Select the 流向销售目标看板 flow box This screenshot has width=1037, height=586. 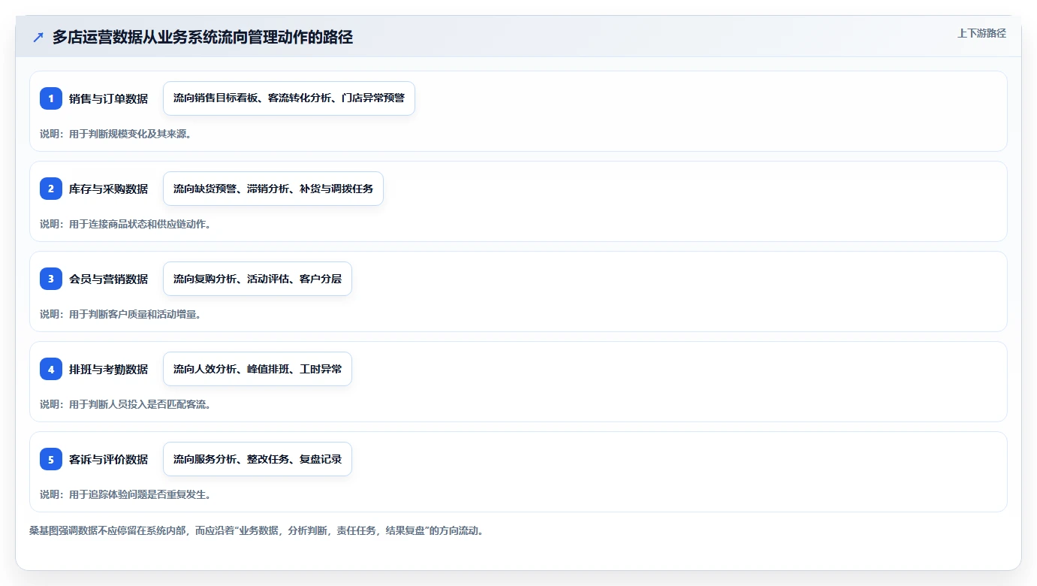tap(289, 98)
